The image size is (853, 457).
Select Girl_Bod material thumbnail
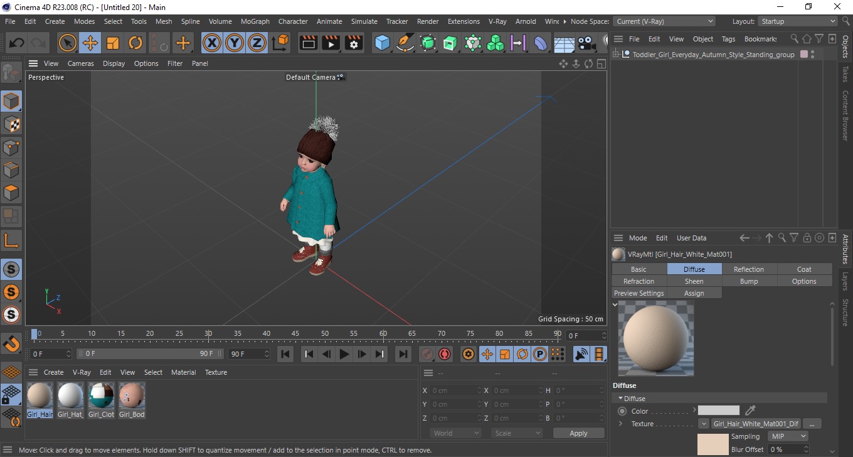[132, 396]
